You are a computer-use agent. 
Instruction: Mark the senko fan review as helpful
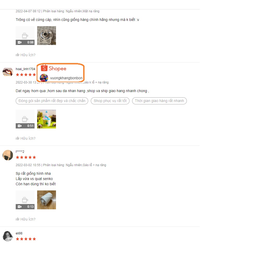[25, 219]
